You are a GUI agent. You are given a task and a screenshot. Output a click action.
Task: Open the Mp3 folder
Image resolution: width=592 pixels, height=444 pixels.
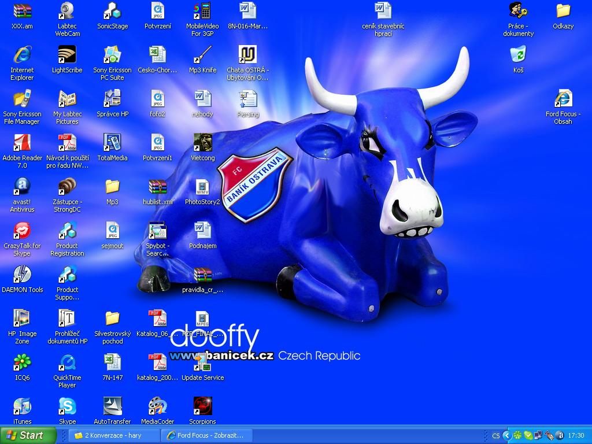[x=112, y=187]
